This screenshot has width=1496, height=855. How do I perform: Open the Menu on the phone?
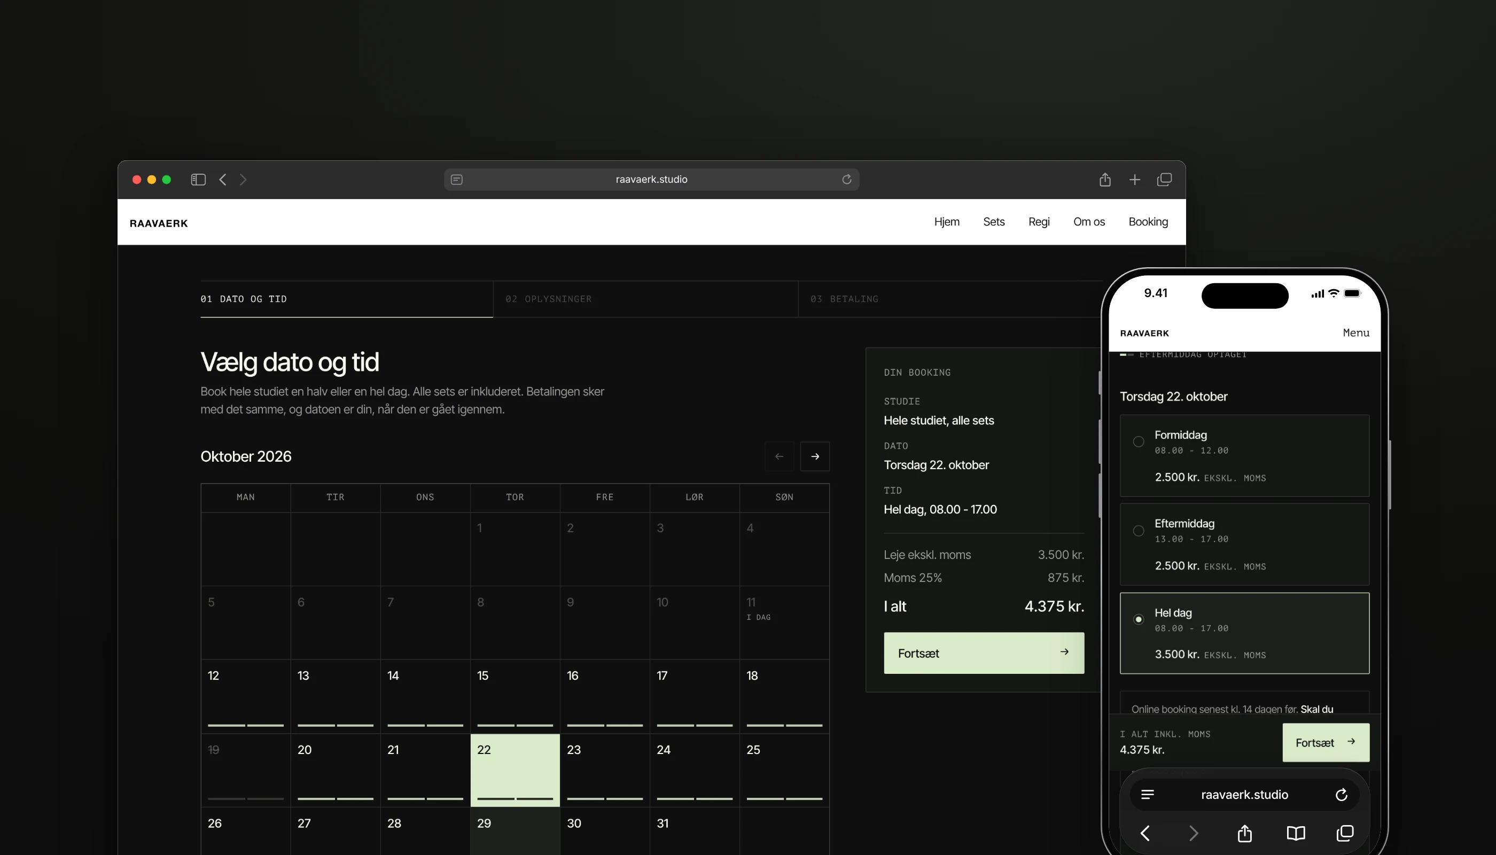[1355, 333]
